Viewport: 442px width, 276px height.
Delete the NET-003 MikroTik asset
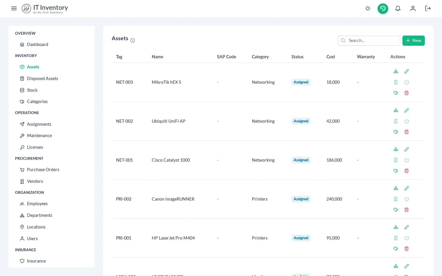(x=406, y=93)
